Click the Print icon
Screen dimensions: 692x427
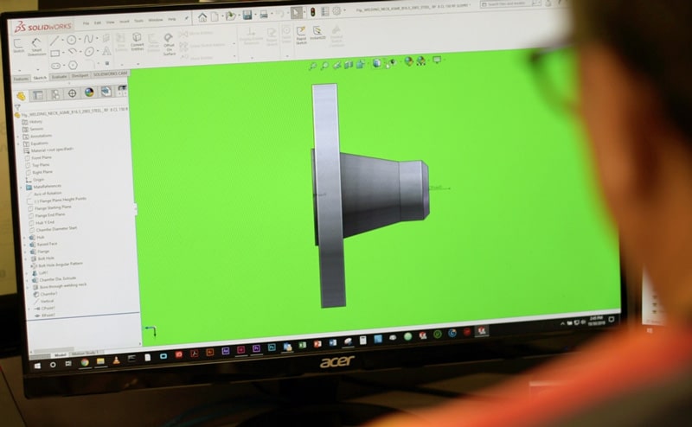click(x=264, y=15)
